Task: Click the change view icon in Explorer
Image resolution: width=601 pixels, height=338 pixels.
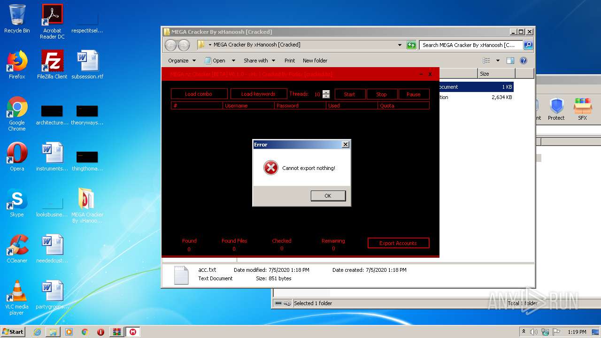Action: click(486, 61)
